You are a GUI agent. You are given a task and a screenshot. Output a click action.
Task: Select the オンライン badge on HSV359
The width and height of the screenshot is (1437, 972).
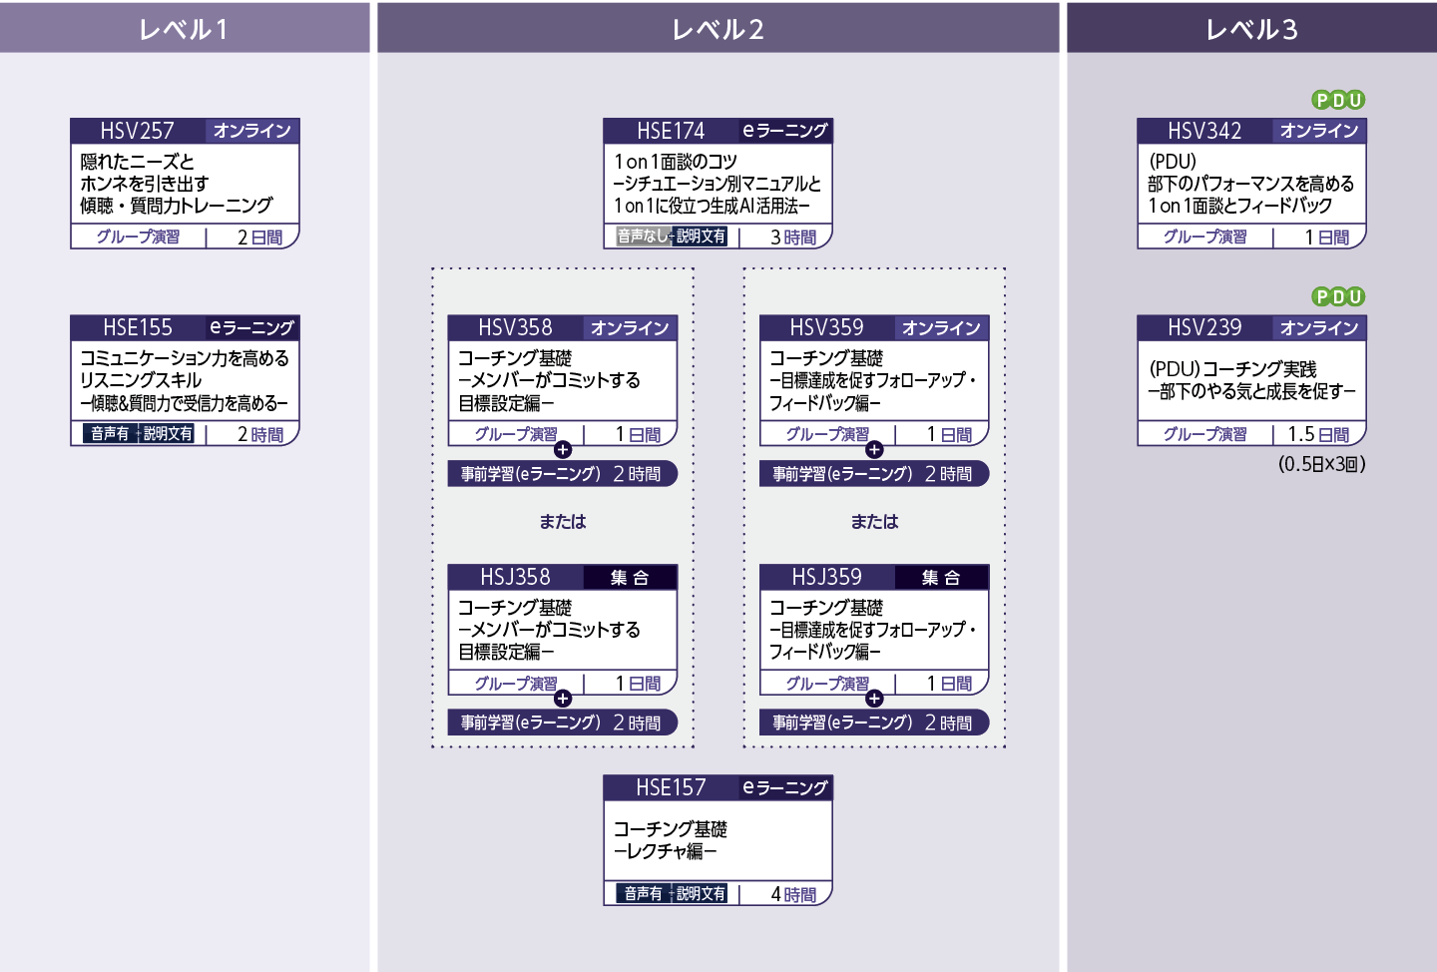[x=940, y=327]
